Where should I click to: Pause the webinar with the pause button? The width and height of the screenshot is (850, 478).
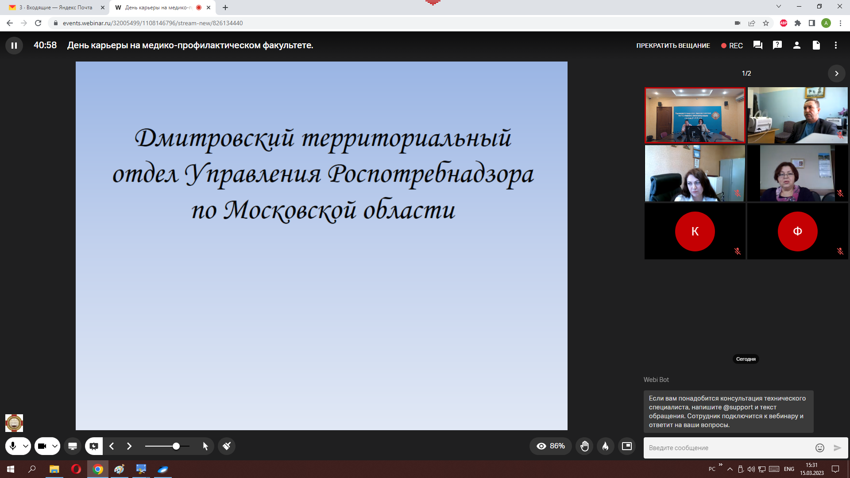(x=14, y=45)
